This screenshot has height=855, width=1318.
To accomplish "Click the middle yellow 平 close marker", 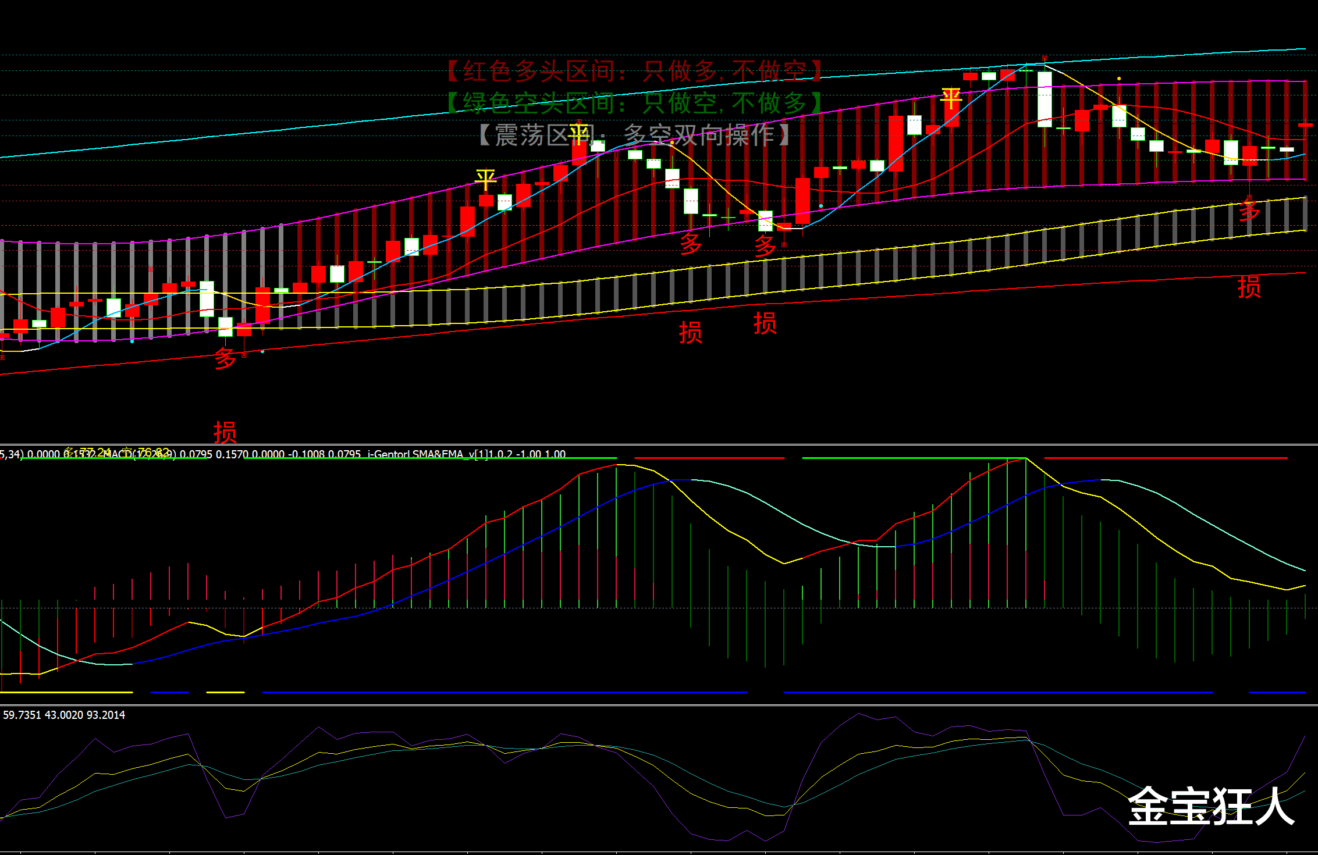I will click(x=579, y=134).
